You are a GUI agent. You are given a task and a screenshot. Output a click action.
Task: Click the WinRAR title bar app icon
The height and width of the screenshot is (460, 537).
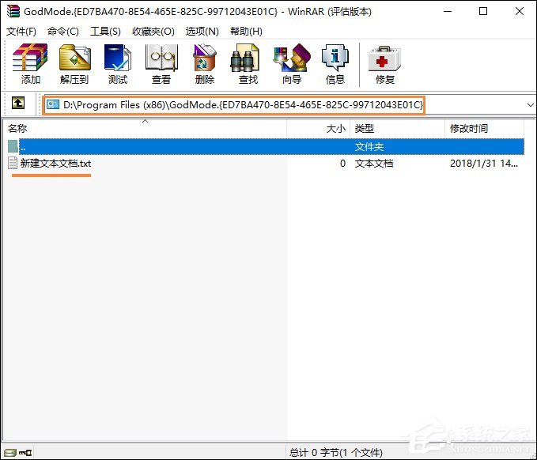[13, 11]
